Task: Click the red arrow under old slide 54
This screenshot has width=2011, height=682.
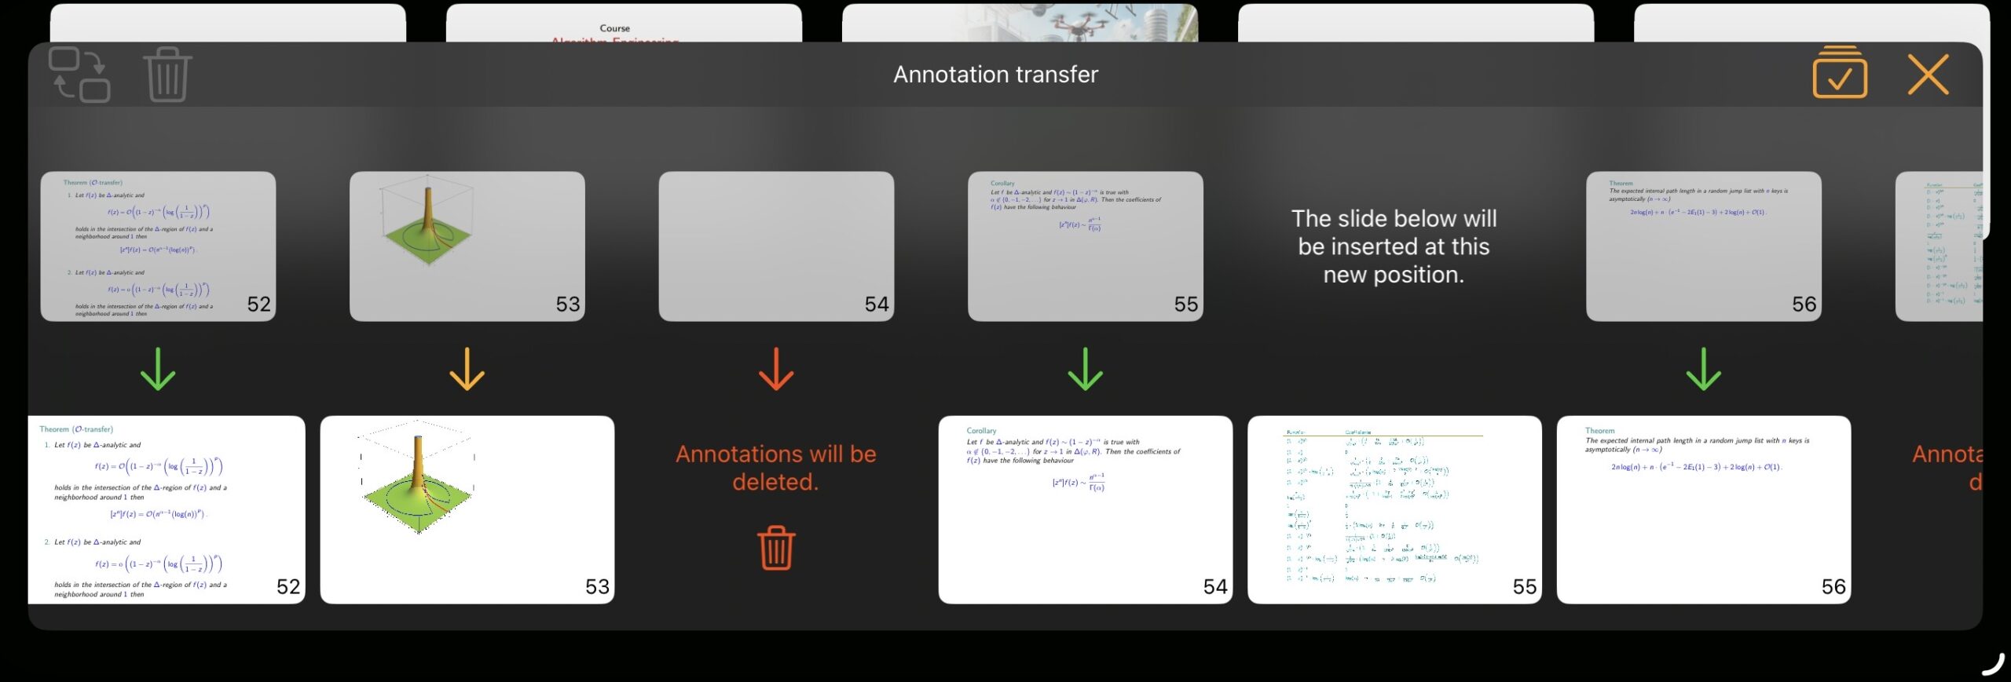Action: pyautogui.click(x=776, y=369)
